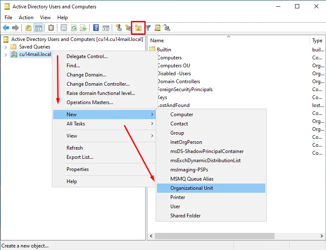Click the horizontal scrollbar right arrow
326x250 pixels.
[322, 236]
